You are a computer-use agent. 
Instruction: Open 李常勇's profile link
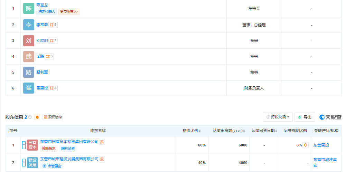tap(42, 25)
